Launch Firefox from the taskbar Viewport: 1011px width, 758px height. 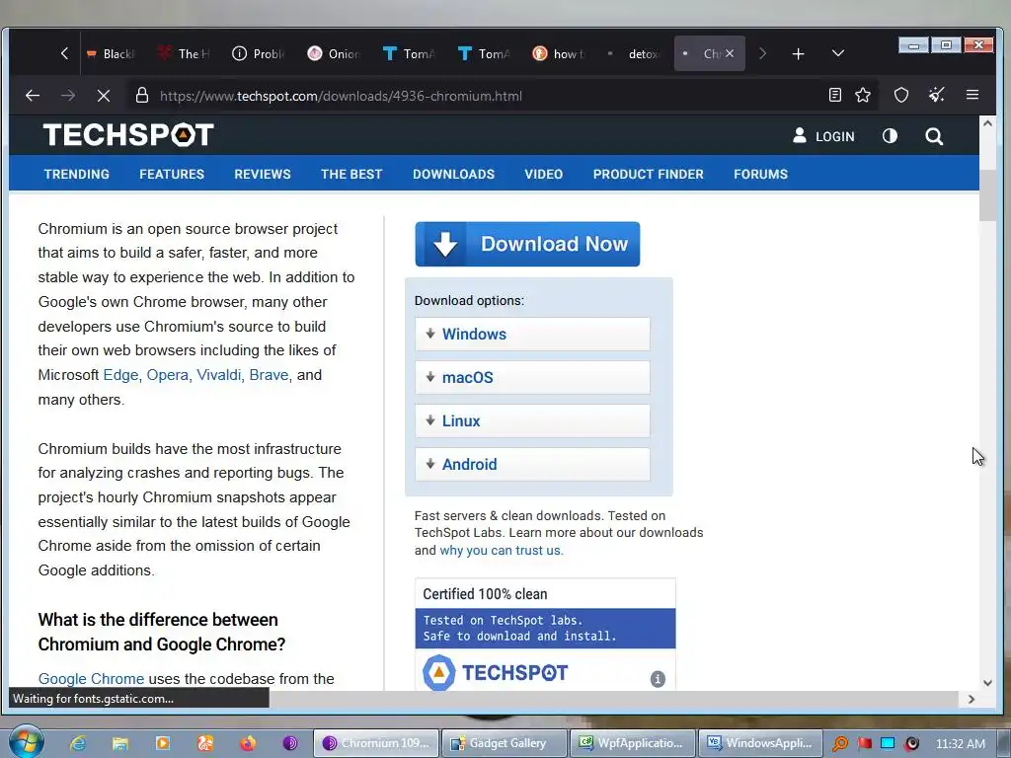(248, 743)
